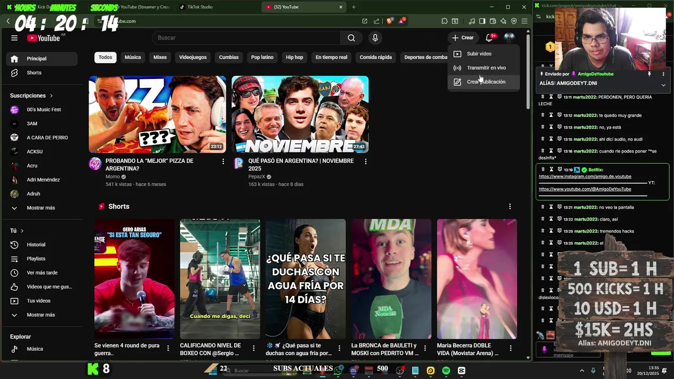Open options for Maria Becerra short
This screenshot has width=674, height=379.
coord(511,348)
